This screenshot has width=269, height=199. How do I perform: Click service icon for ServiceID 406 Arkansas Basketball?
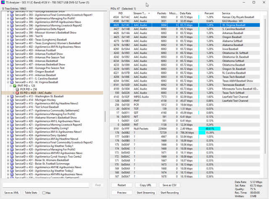coord(12,61)
